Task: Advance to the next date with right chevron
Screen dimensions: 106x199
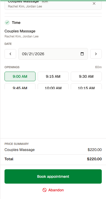Action: pos(96,54)
